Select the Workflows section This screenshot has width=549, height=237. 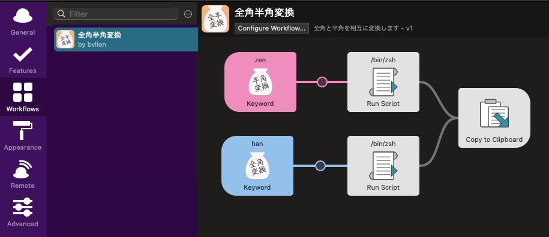pyautogui.click(x=23, y=97)
